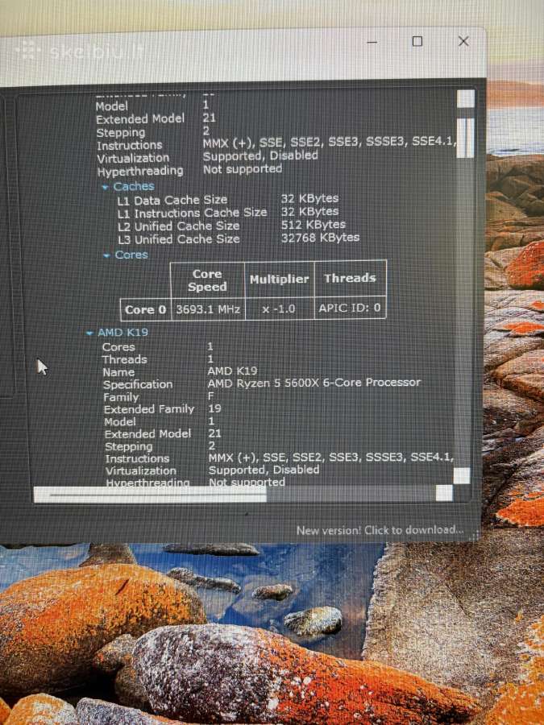Click the '3693.1 MHz' table cell
The image size is (544, 725).
[208, 309]
